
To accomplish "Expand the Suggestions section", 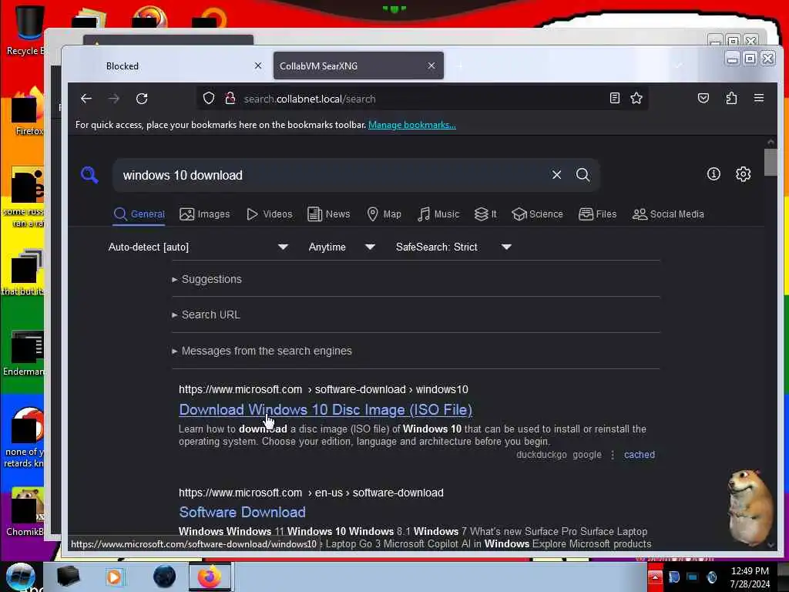I will click(x=206, y=279).
